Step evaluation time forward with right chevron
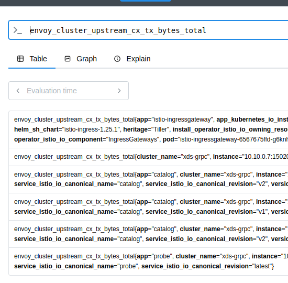Screen dimensions: 288x283 click(119, 91)
